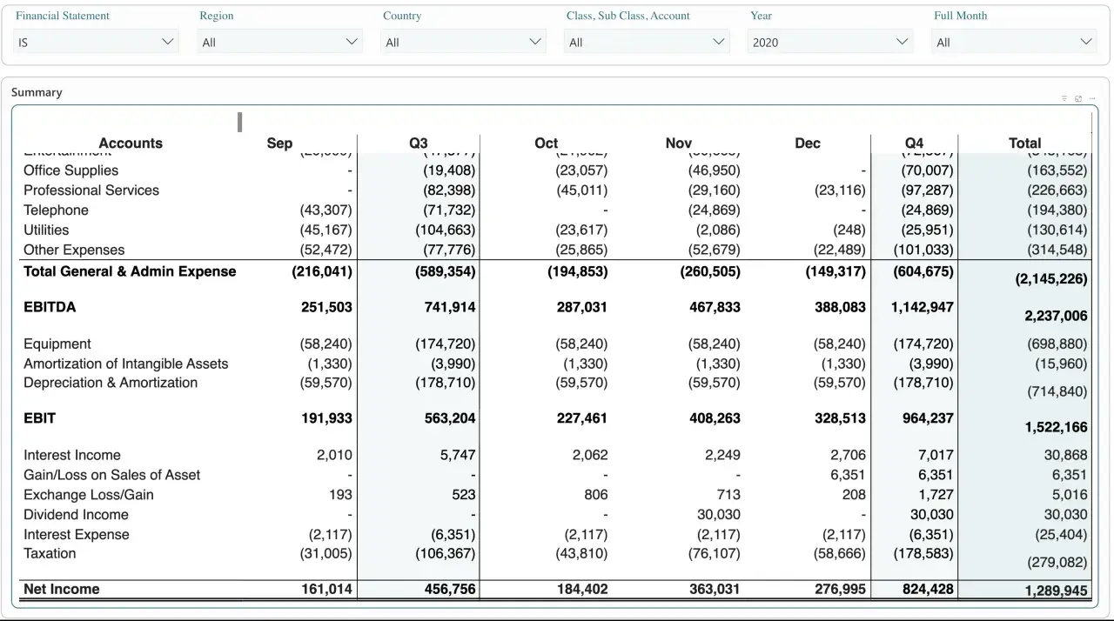This screenshot has height=621, width=1114.
Task: Click Interest Income total value 30,868
Action: 1066,455
